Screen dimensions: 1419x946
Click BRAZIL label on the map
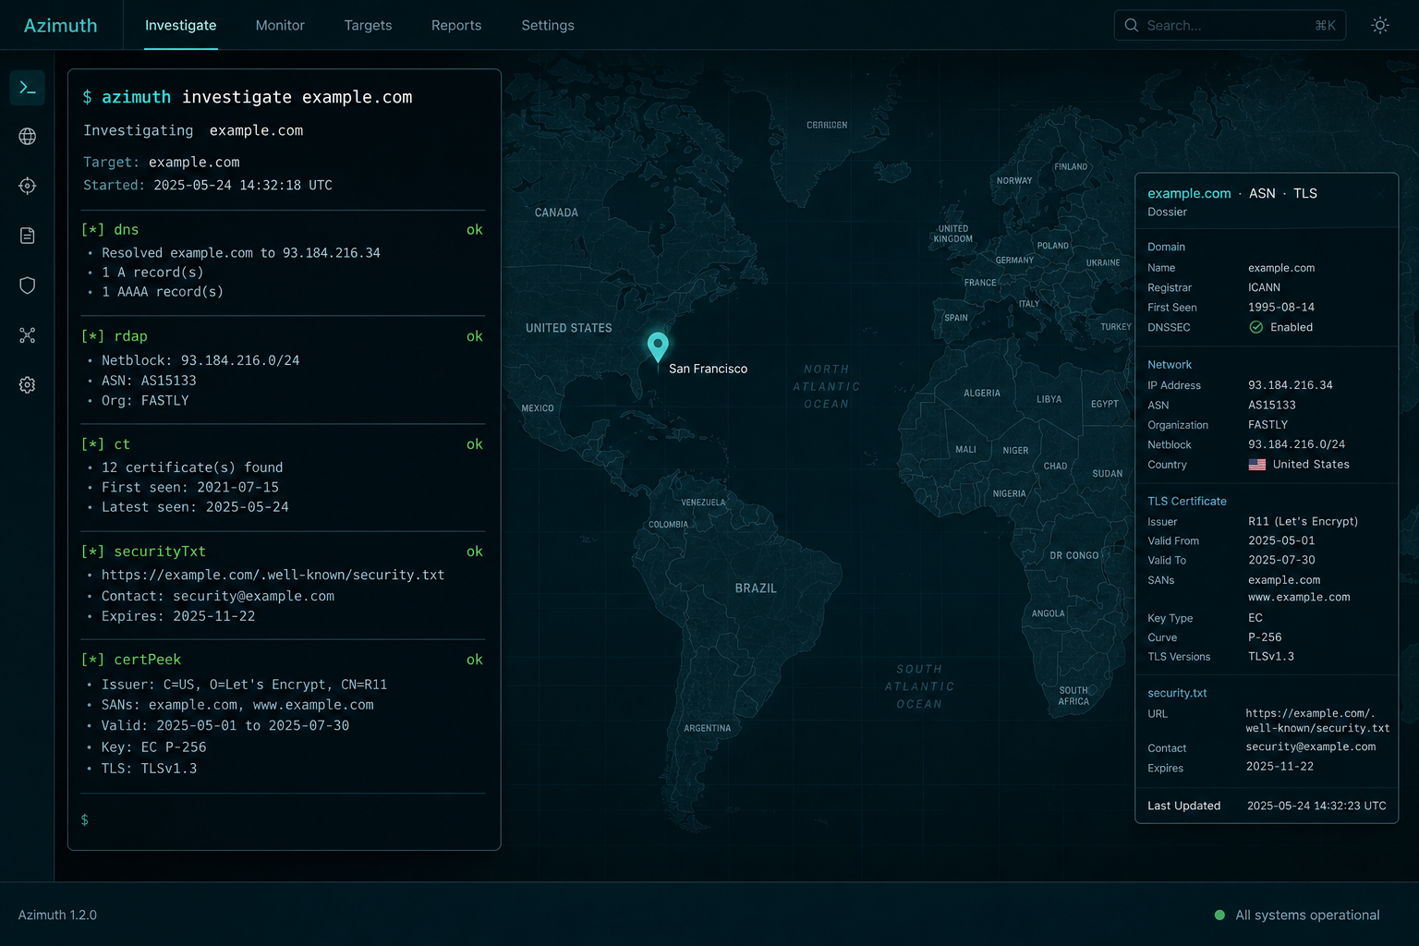[756, 588]
